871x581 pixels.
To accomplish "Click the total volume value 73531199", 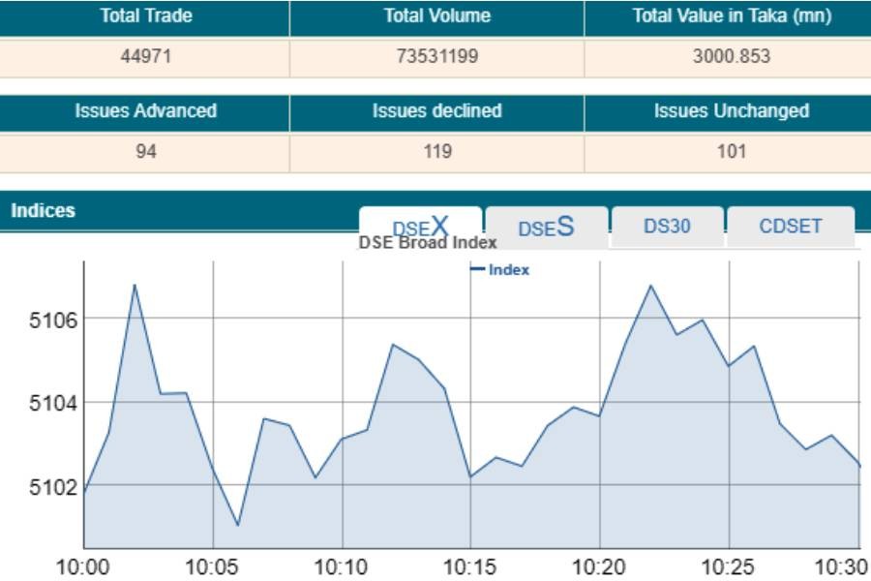I will (436, 56).
